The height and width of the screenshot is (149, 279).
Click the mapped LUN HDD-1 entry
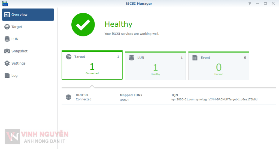coord(124,100)
